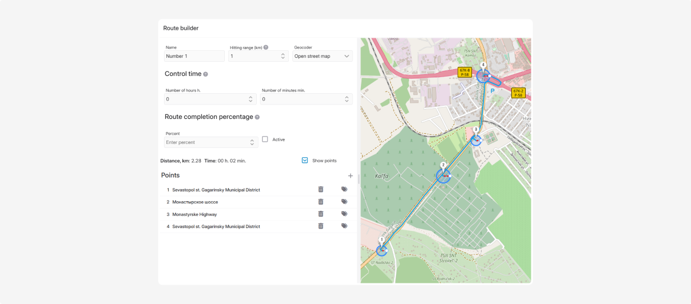The height and width of the screenshot is (304, 691).
Task: Add a new point with plus icon
Action: [x=351, y=176]
